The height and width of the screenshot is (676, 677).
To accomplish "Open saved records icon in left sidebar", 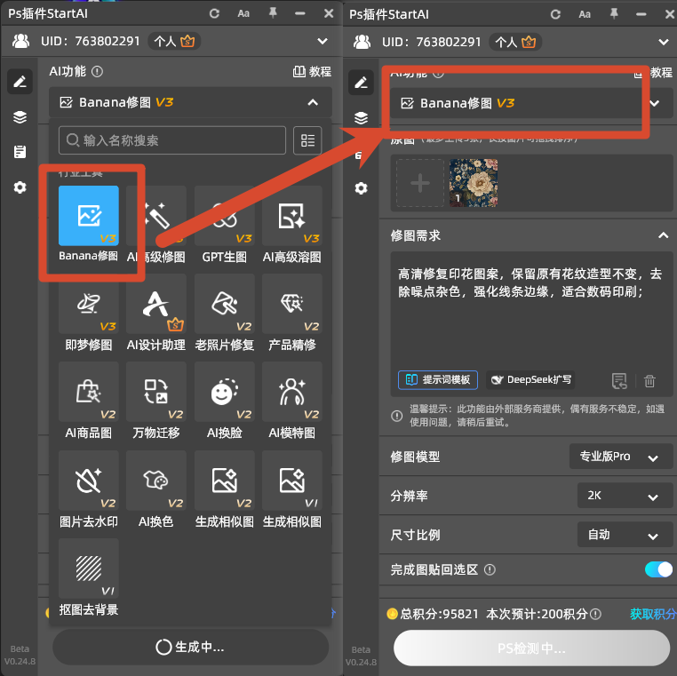I will [20, 152].
